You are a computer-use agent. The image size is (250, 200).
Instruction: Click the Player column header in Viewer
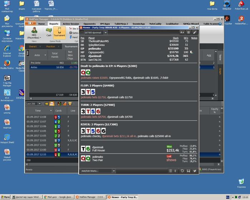91,38
